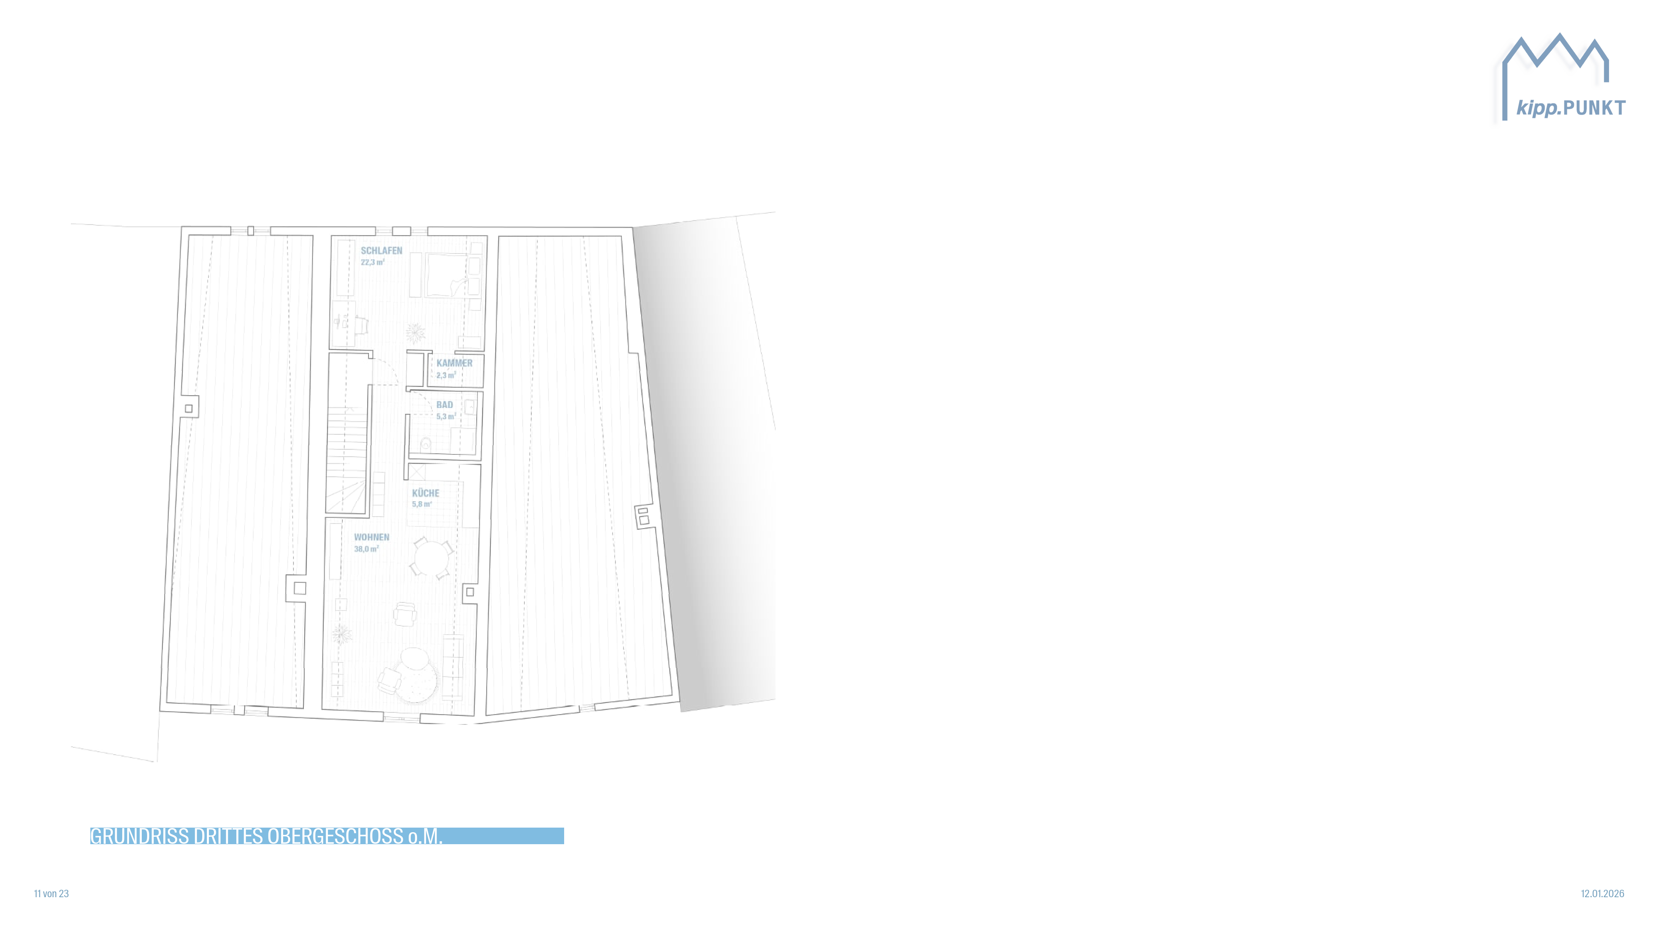Image resolution: width=1658 pixels, height=932 pixels.
Task: Click the toilet symbol in the BAD room
Action: click(x=425, y=444)
